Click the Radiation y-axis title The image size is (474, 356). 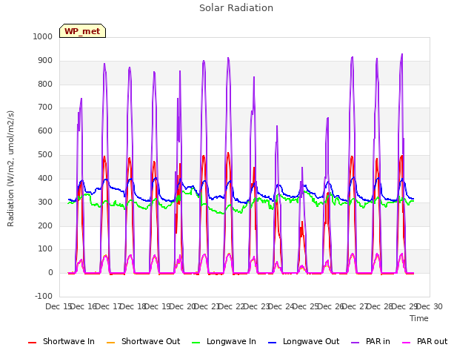tap(10, 168)
